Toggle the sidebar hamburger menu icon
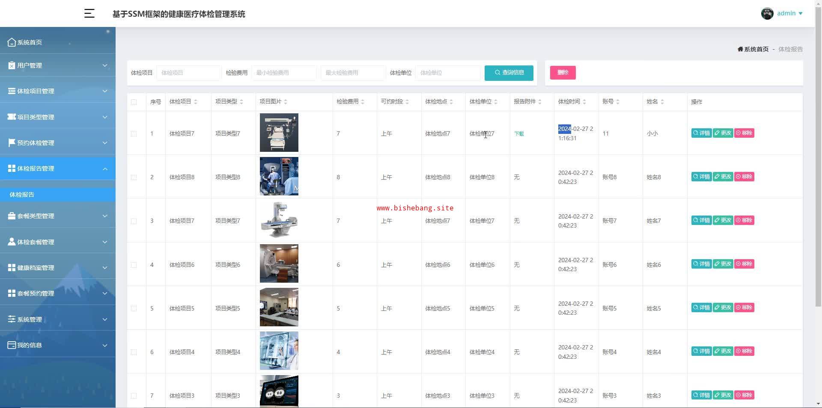This screenshot has height=408, width=822. pos(89,14)
